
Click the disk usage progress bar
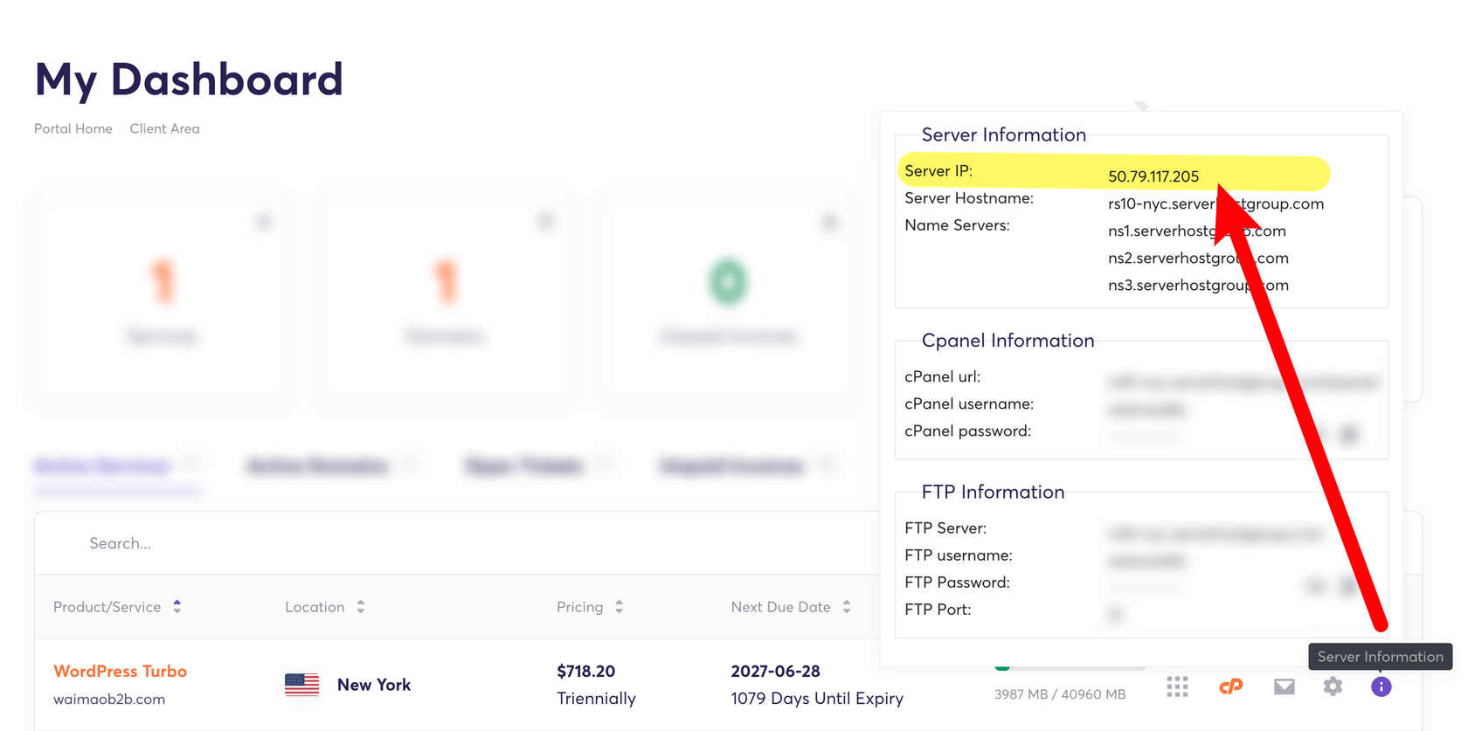point(1070,668)
